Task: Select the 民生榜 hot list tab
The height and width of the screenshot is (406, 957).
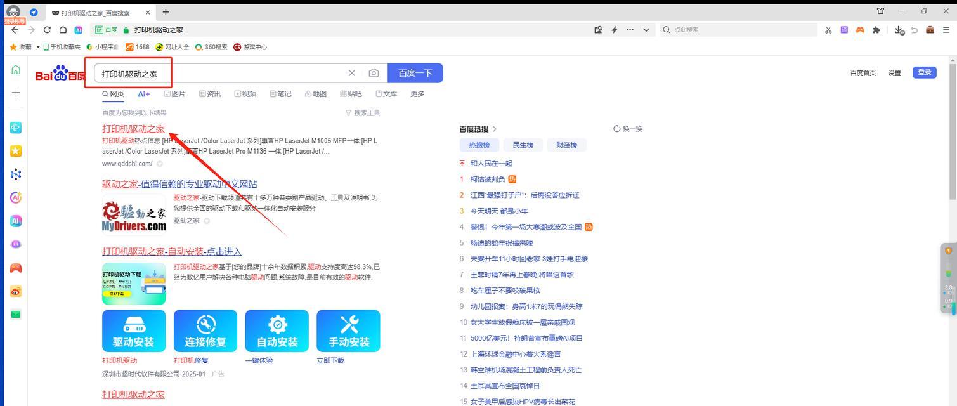Action: pos(523,145)
